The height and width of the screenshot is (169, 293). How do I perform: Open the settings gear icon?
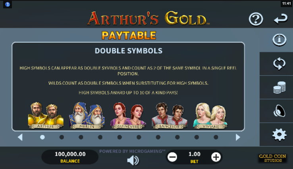point(280,135)
